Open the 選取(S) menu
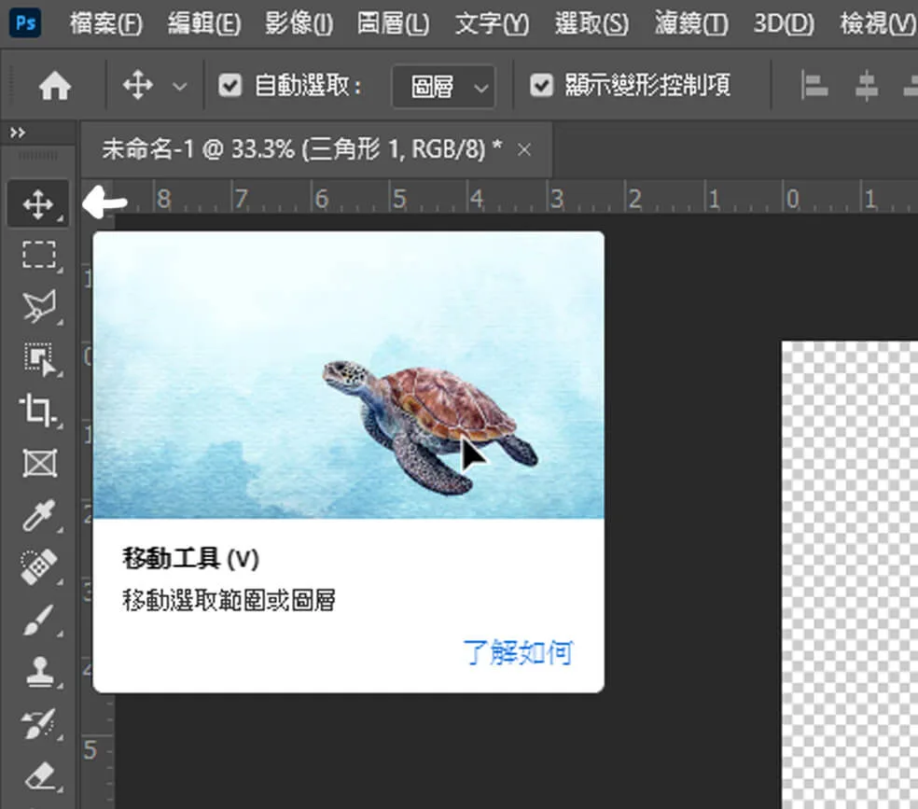The width and height of the screenshot is (918, 809). [591, 24]
